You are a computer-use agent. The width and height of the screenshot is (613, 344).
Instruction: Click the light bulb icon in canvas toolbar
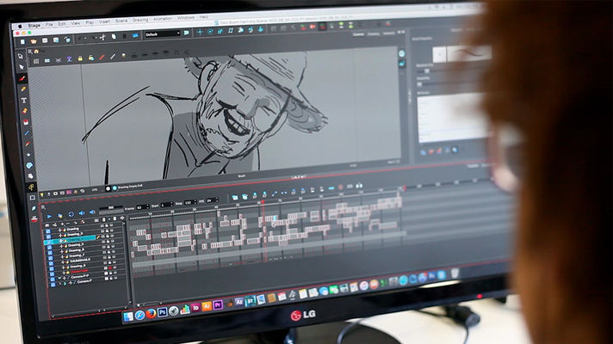tap(123, 56)
